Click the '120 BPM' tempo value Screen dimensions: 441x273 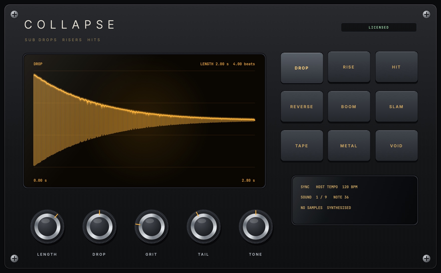(x=350, y=187)
